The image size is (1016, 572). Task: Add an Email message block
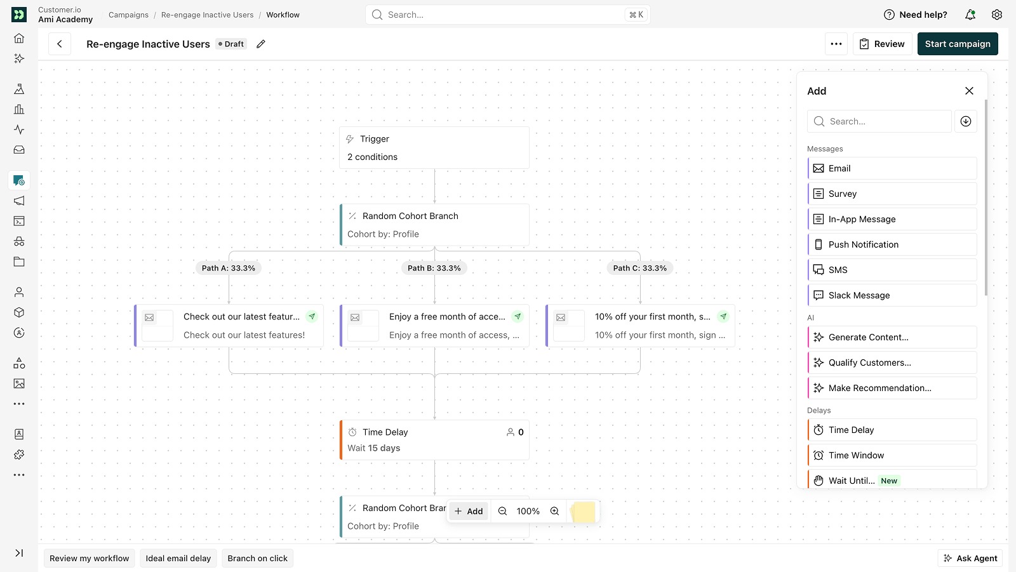pos(892,168)
